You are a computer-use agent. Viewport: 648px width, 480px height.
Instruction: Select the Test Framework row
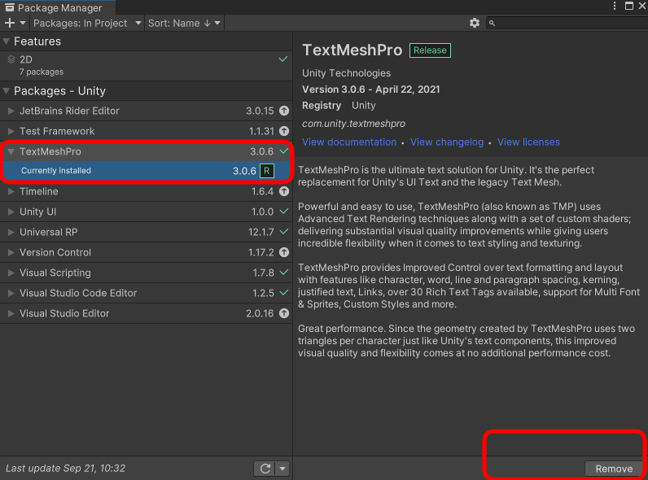(146, 131)
